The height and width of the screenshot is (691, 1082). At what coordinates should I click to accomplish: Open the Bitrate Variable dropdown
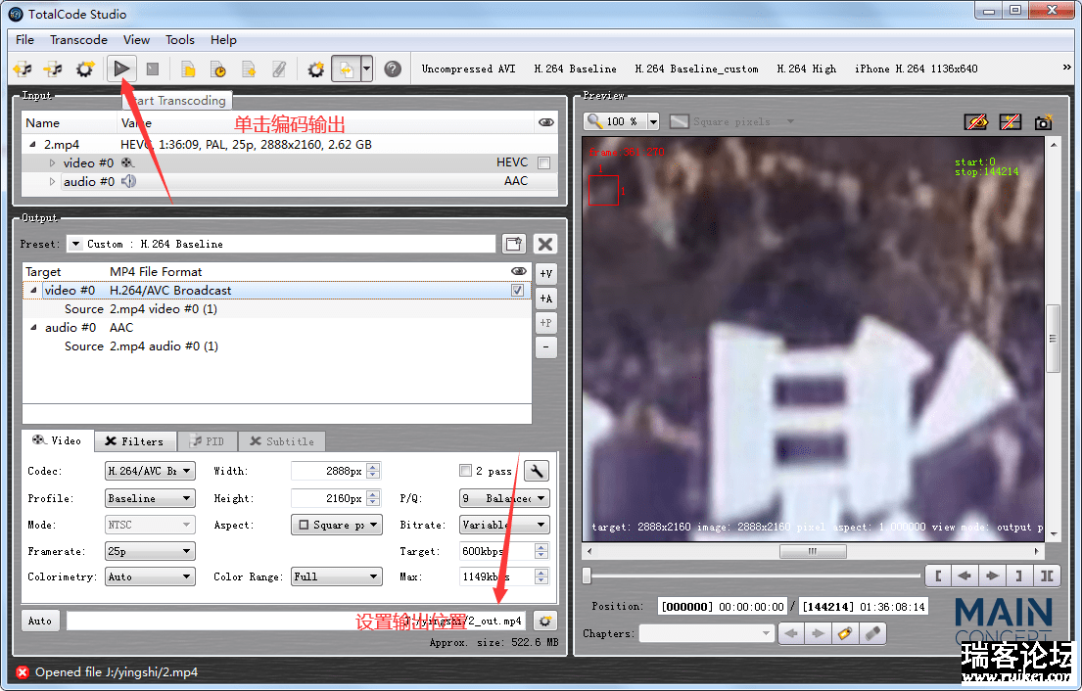[504, 525]
